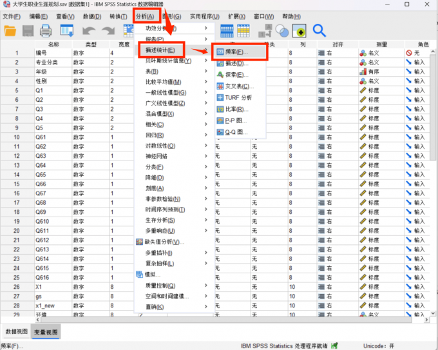The image size is (438, 350).
Task: Expand the 比较平均值(M) submenu
Action: click(175, 82)
